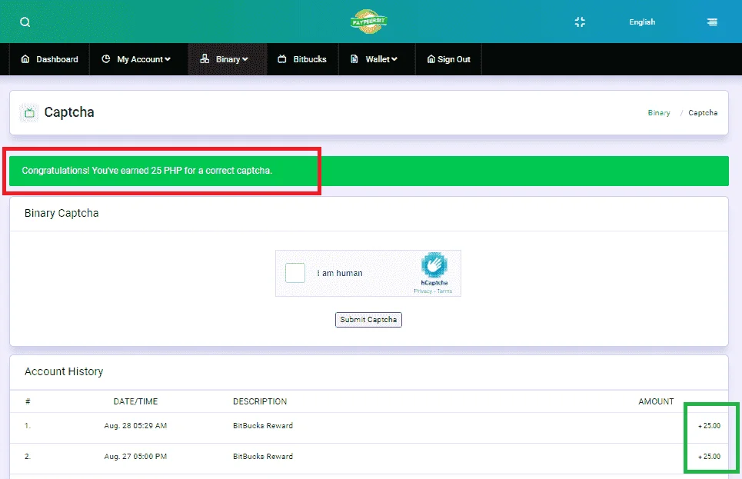742x479 pixels.
Task: Click the Paypeerbit logo
Action: click(368, 22)
